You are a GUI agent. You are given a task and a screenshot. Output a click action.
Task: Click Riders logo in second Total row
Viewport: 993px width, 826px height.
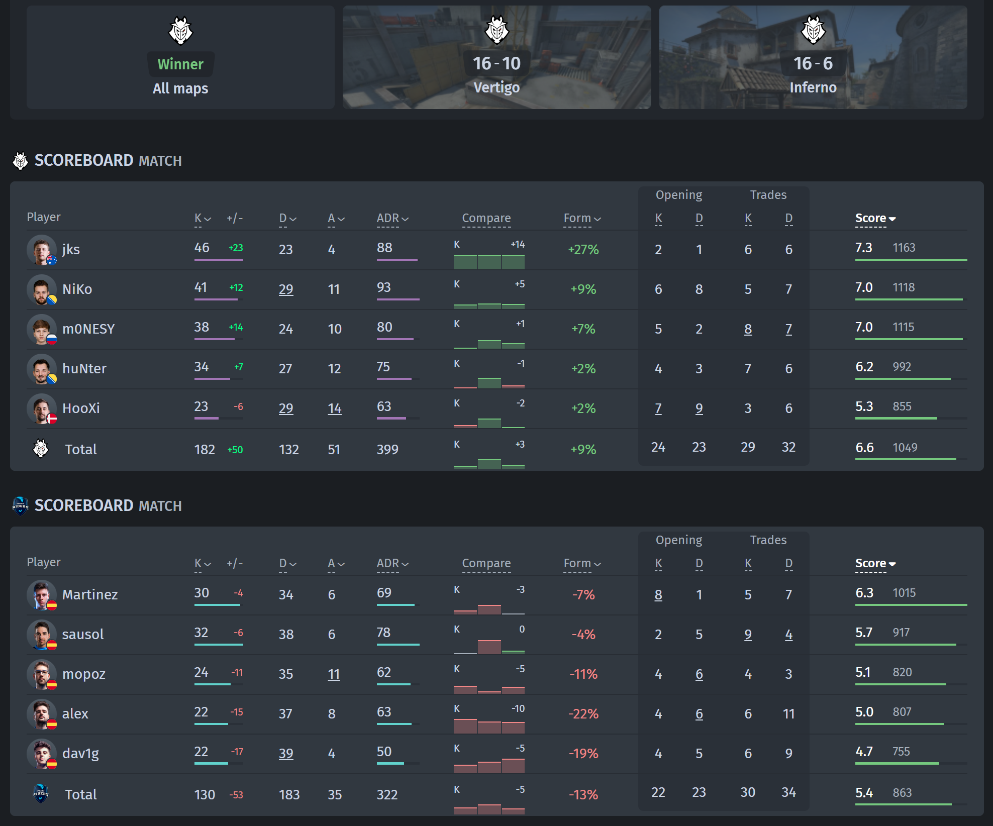point(41,794)
